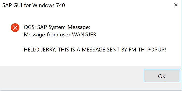
Task: Click the SAP GUI for Windows 740 title
Action: click(x=34, y=5)
